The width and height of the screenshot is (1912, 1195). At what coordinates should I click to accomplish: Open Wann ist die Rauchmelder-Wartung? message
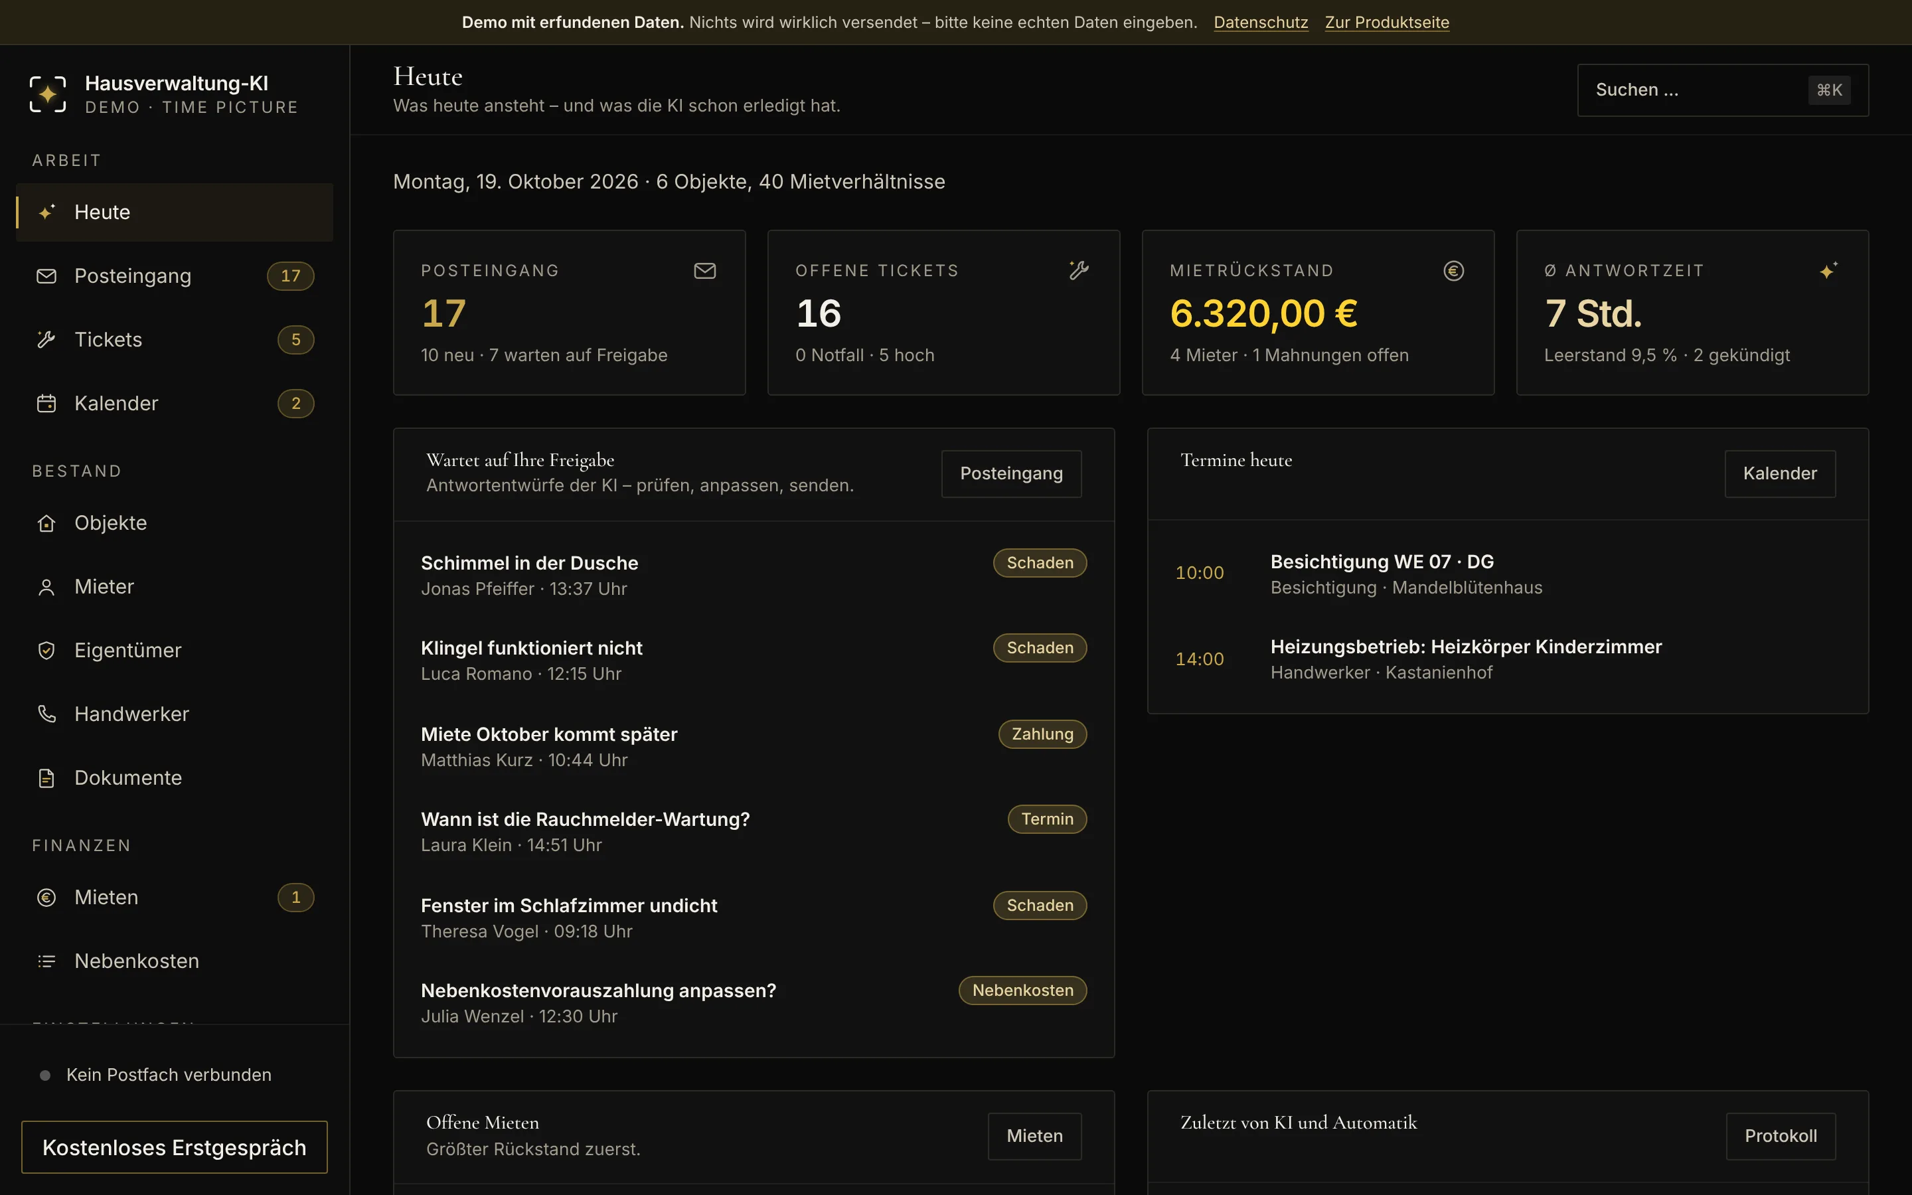click(754, 831)
